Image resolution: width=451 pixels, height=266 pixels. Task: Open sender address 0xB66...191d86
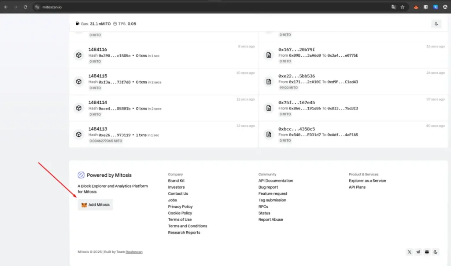(x=305, y=108)
